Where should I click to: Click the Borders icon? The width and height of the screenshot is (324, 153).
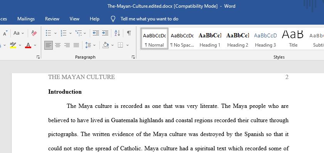pos(121,45)
